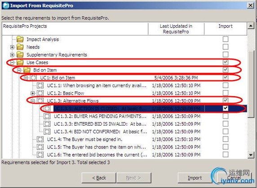The image size is (257, 188).
Task: Check the Import box for Impact Analysis
Action: coord(226,39)
